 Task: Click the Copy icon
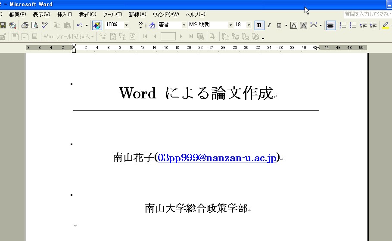point(57,25)
